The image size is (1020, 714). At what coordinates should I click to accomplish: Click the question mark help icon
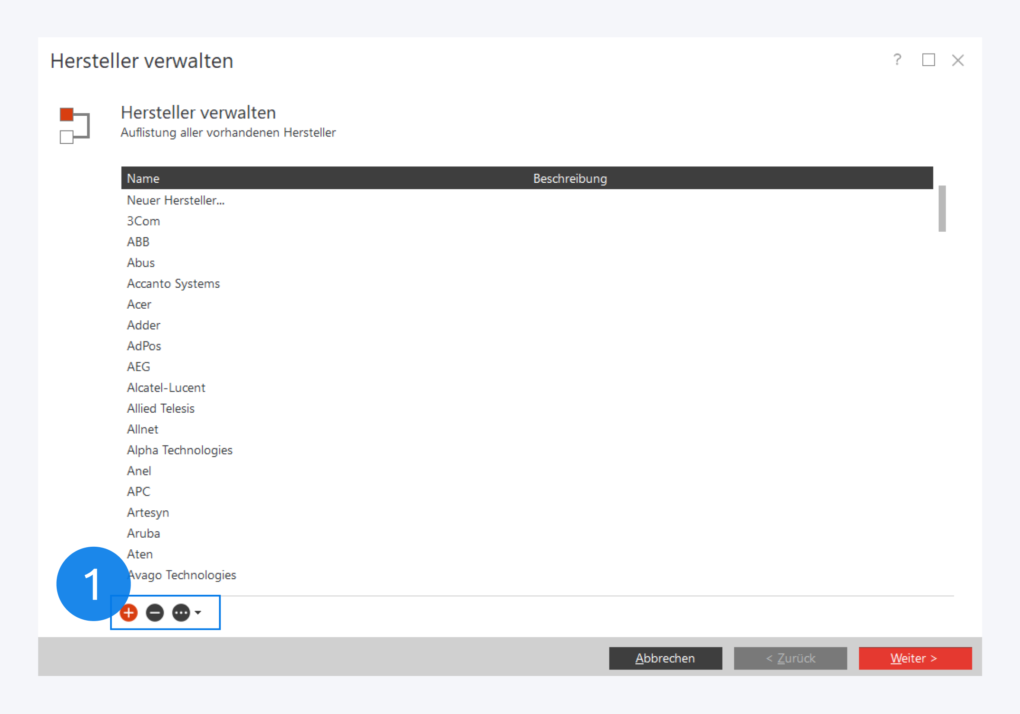(x=897, y=60)
